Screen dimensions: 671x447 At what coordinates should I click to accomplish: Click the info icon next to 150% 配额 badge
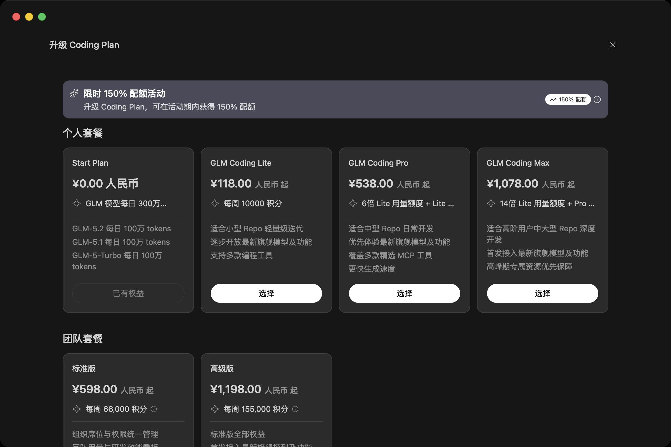click(x=597, y=99)
